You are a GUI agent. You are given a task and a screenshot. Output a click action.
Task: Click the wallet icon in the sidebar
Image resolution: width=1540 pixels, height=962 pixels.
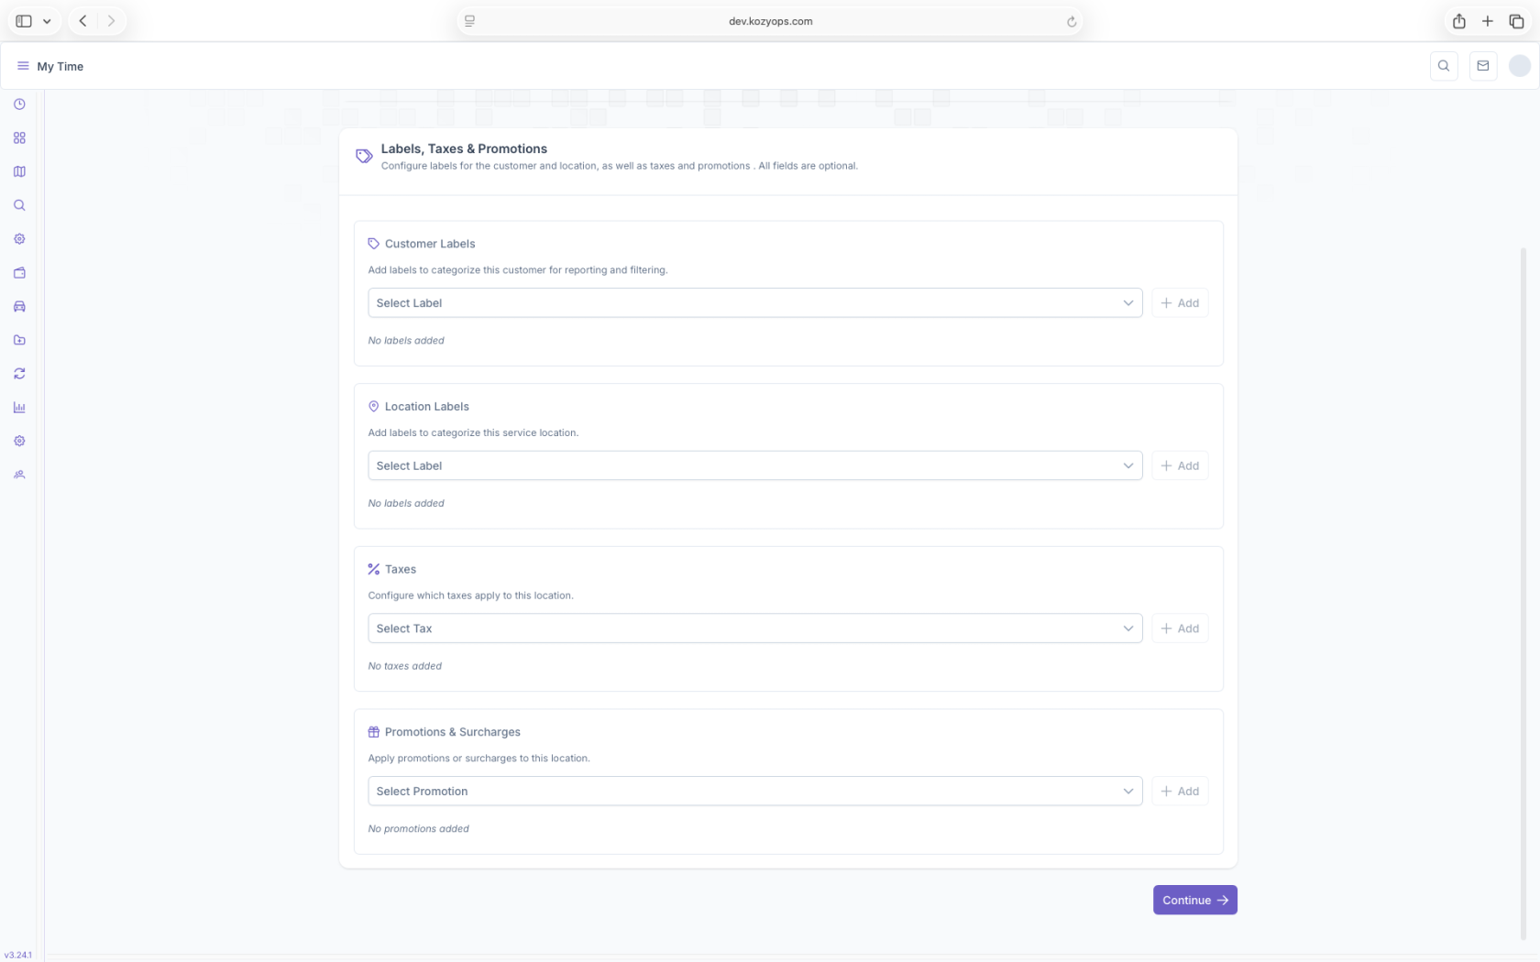pyautogui.click(x=19, y=273)
